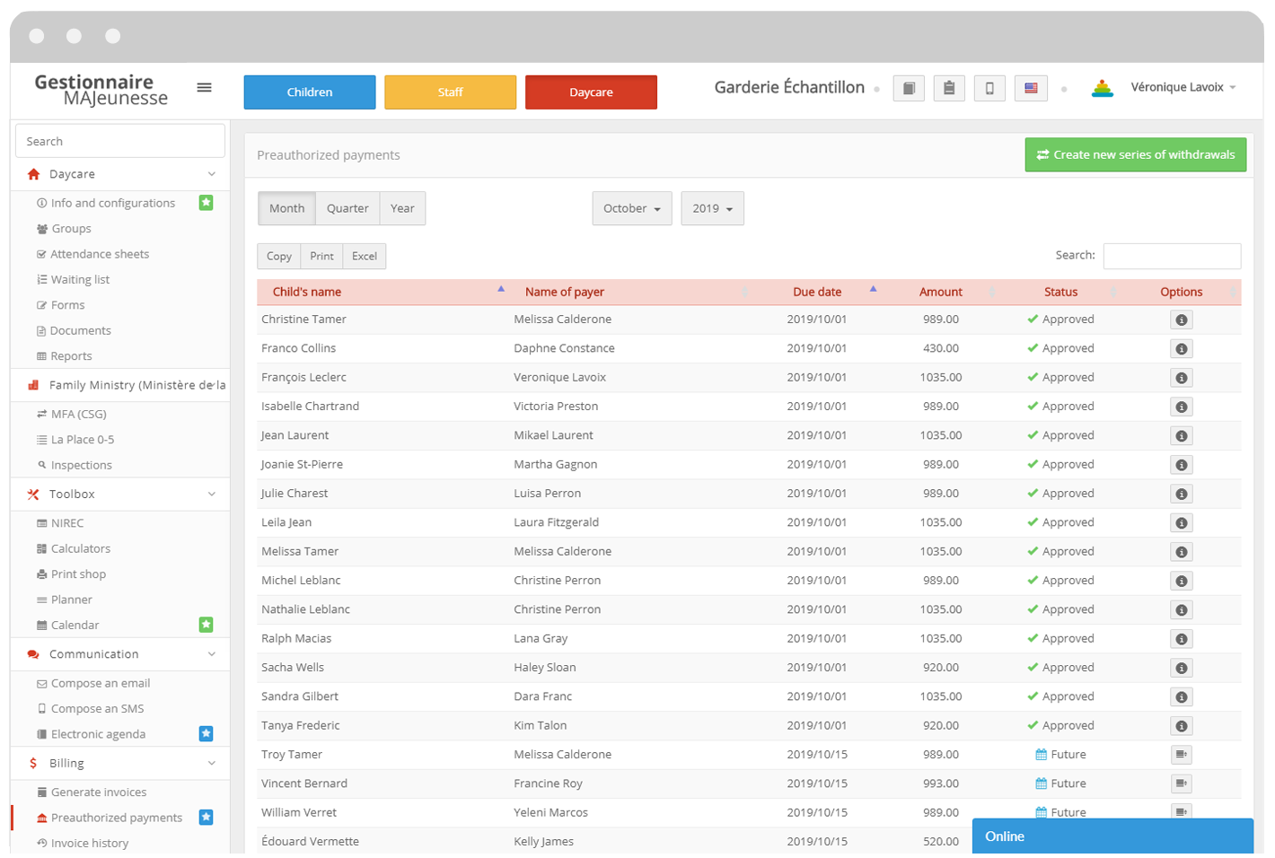Click the options icon for Troy Tamer's future payment

(x=1181, y=755)
